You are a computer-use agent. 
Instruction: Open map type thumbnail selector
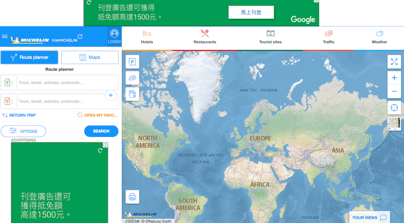pos(394,124)
